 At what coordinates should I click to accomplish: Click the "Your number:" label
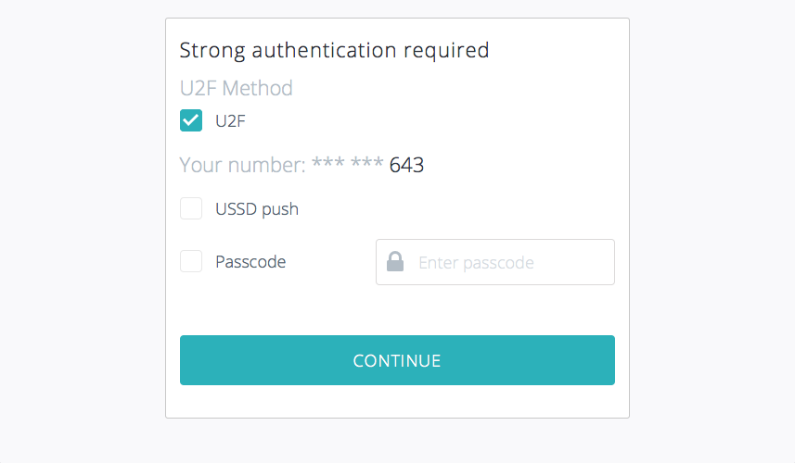(241, 165)
